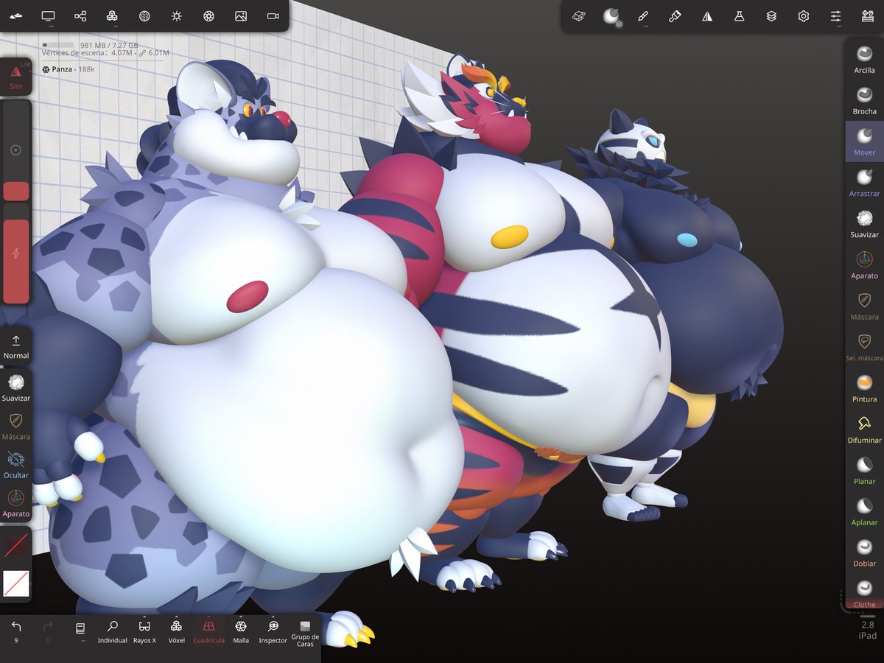Open the background image menu
Screen dimensions: 884x663
[240, 15]
